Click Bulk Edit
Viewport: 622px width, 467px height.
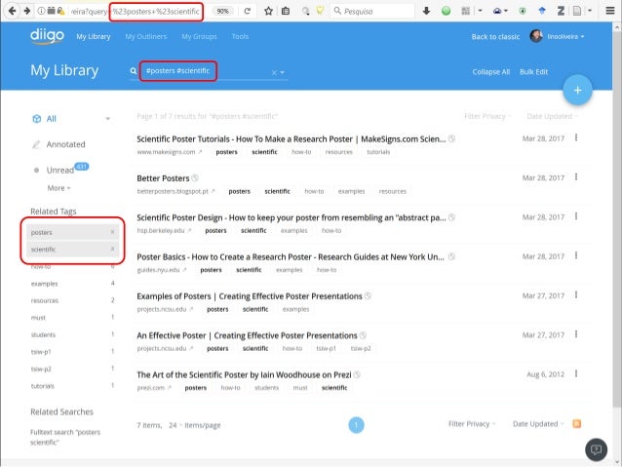pyautogui.click(x=533, y=72)
